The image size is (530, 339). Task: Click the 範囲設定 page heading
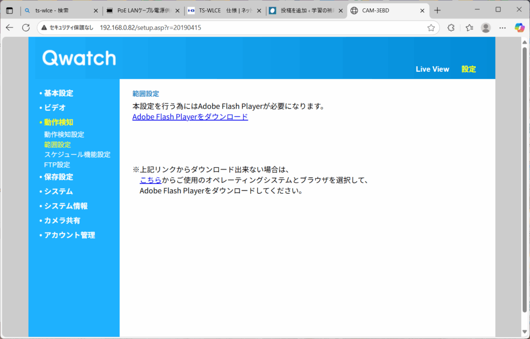[145, 94]
